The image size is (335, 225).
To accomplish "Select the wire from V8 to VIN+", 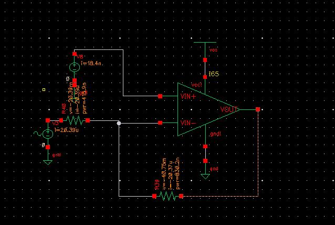I will pos(123,73).
